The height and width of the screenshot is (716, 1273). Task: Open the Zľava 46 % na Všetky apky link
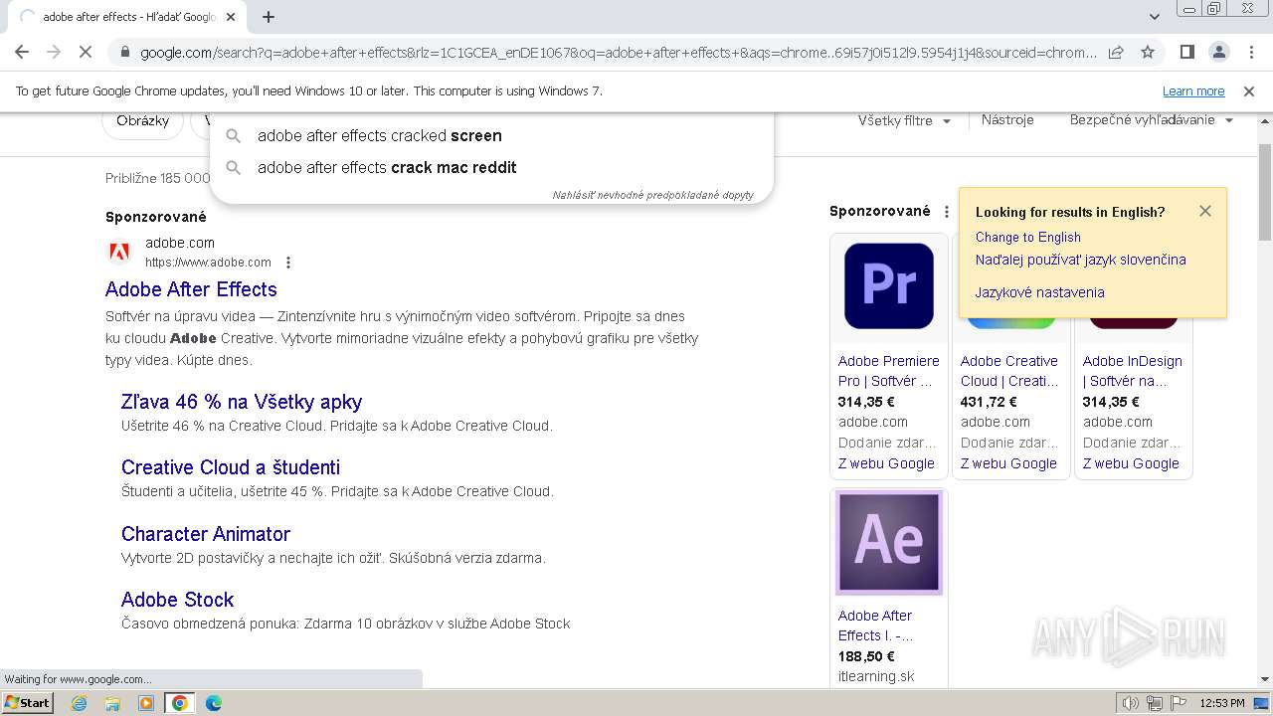point(242,402)
